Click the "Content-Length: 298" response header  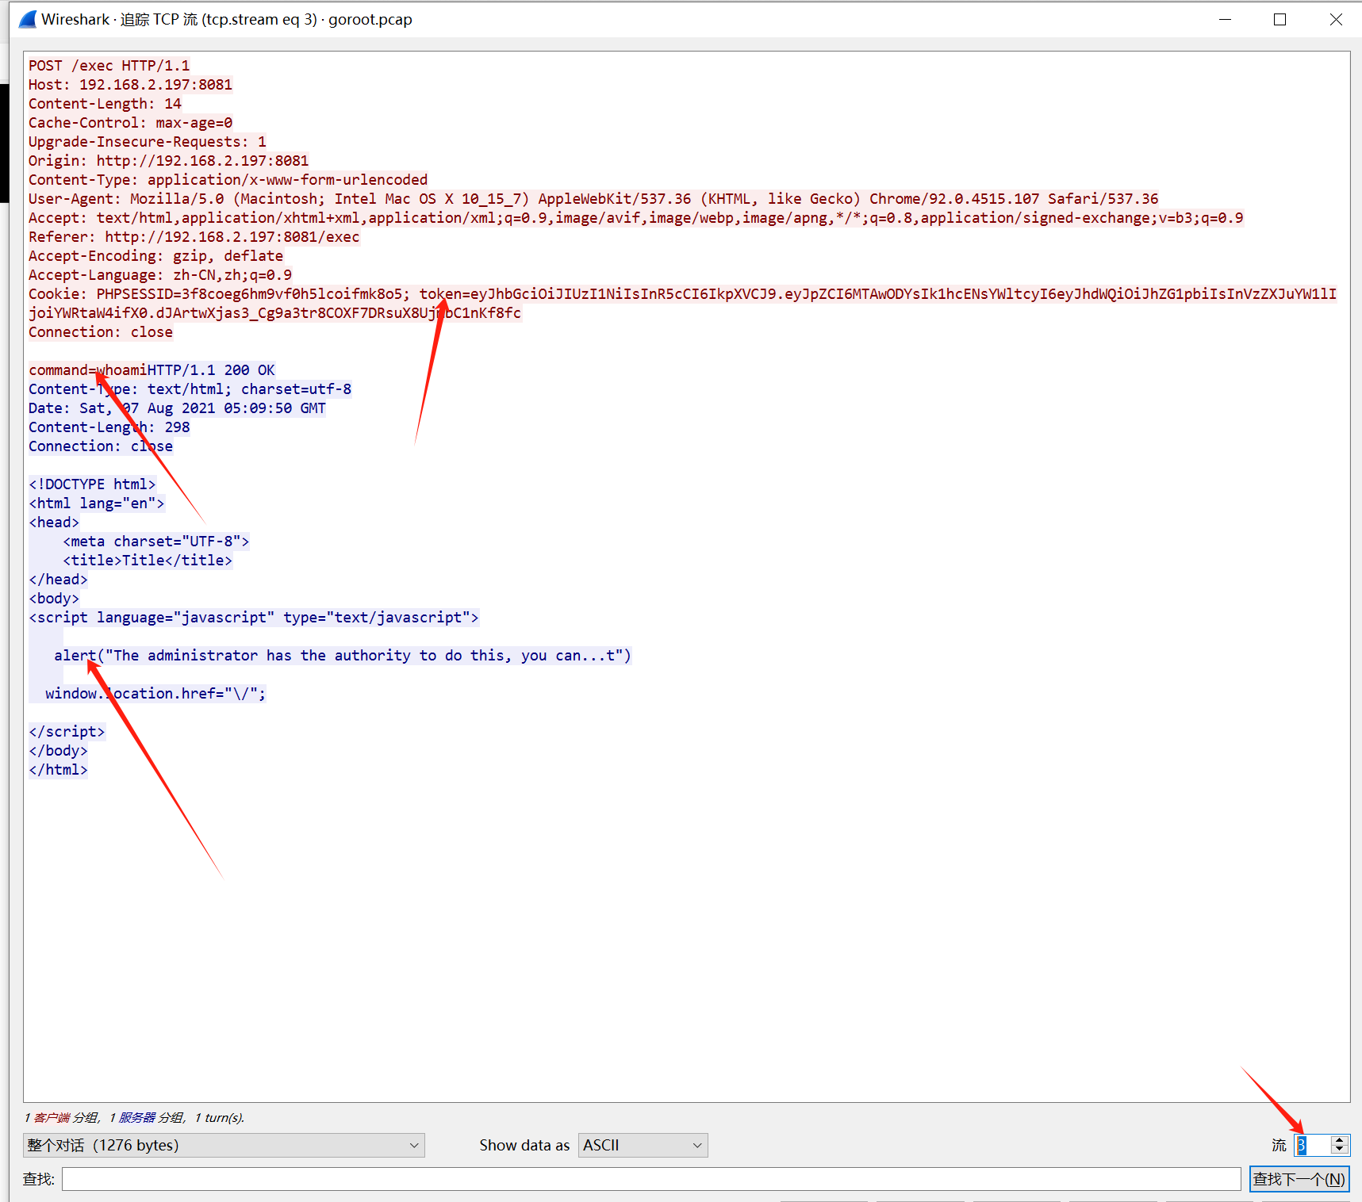(x=109, y=427)
